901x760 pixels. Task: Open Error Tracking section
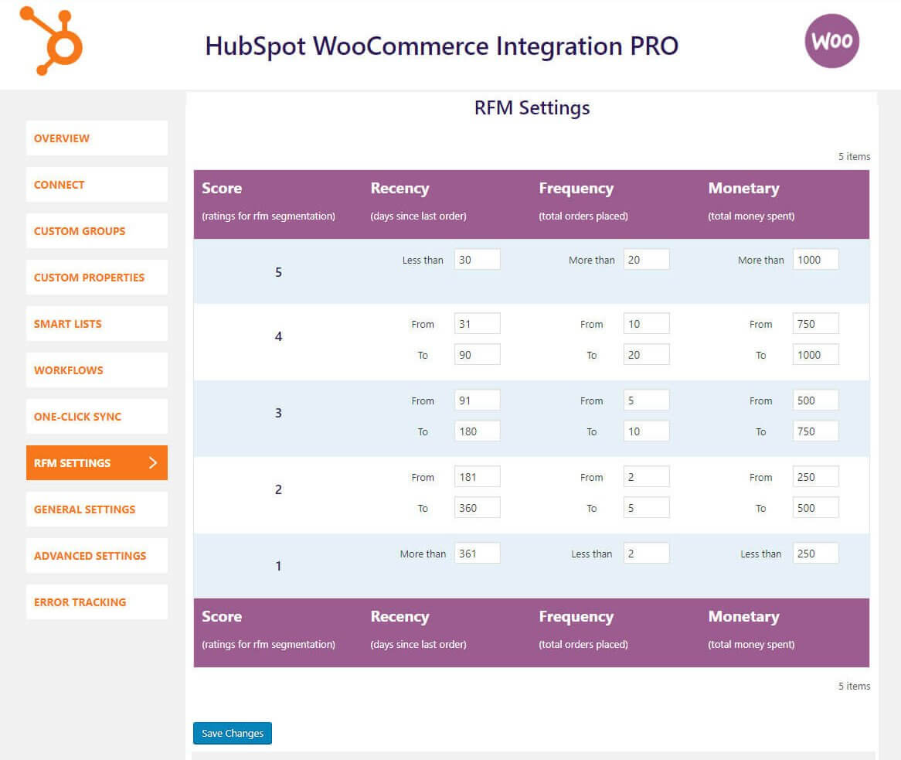[x=97, y=602]
